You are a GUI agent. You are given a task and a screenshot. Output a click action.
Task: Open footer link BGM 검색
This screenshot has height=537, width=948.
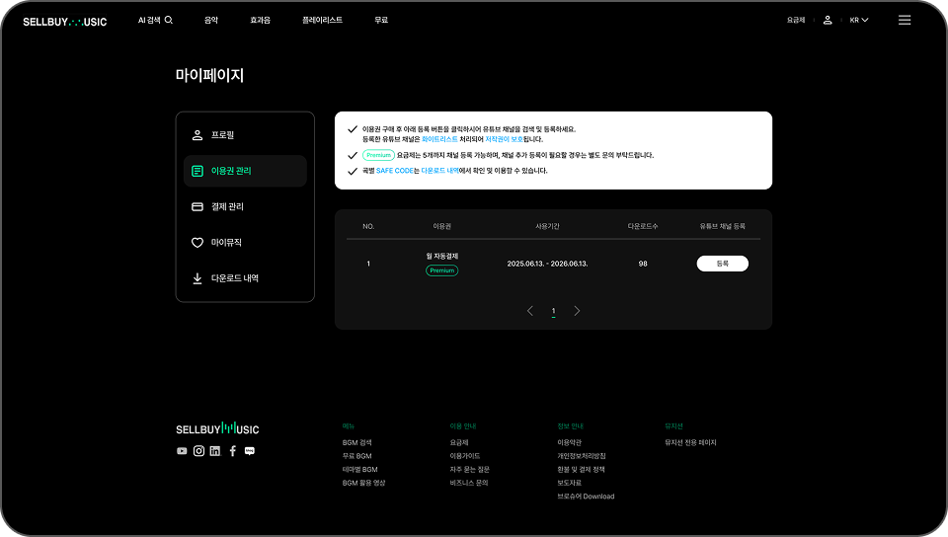click(x=356, y=443)
